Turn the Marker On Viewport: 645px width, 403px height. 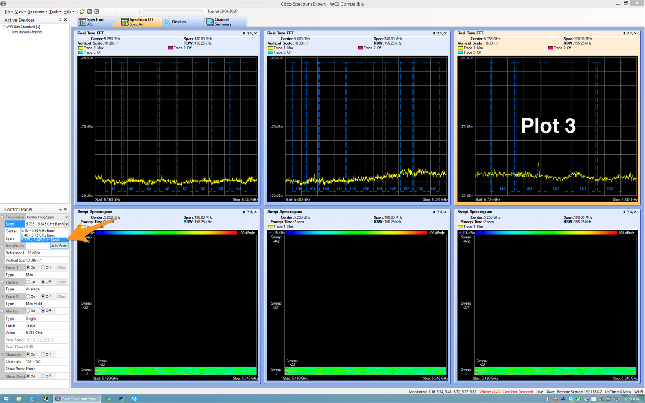pos(28,311)
